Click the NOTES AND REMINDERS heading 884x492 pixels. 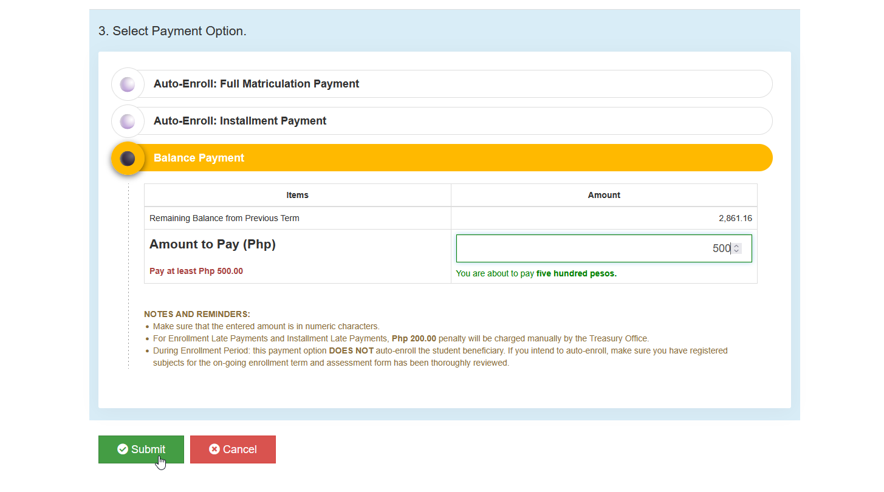pos(197,314)
